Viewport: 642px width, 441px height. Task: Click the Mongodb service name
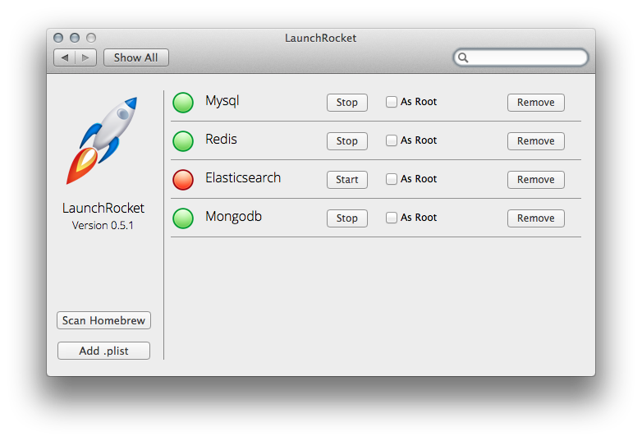tap(233, 216)
